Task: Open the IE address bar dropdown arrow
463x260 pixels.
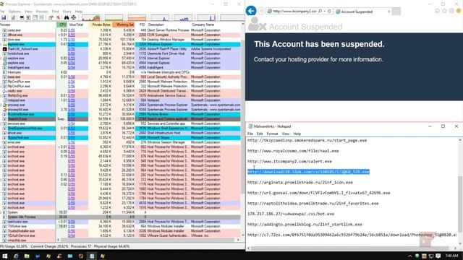Action: click(325, 12)
